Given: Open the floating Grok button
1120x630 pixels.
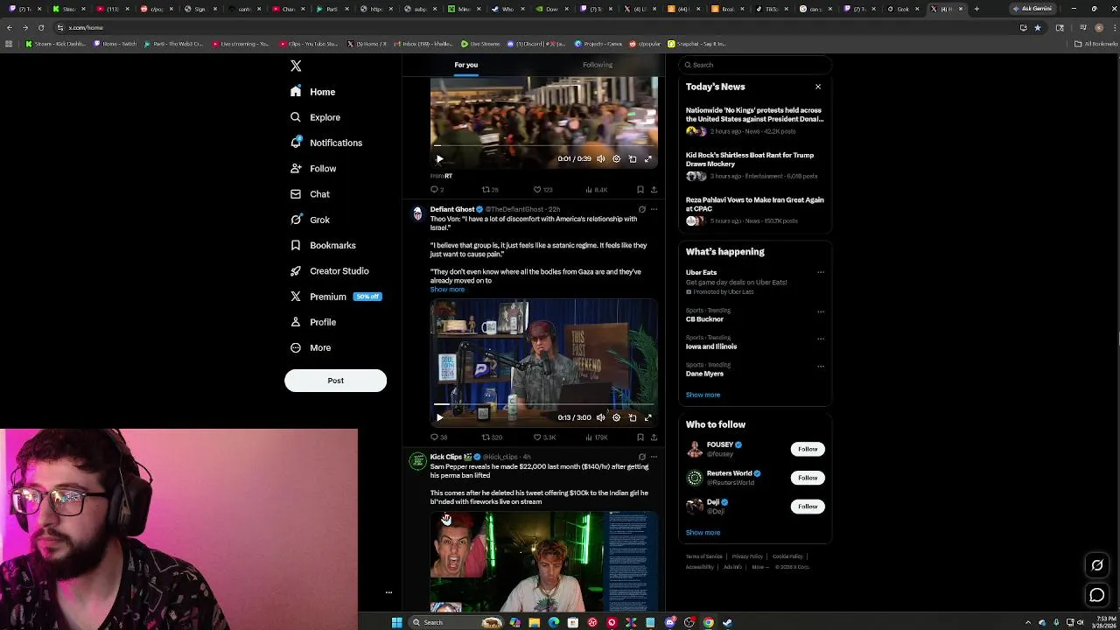Looking at the screenshot, I should click(x=1097, y=565).
